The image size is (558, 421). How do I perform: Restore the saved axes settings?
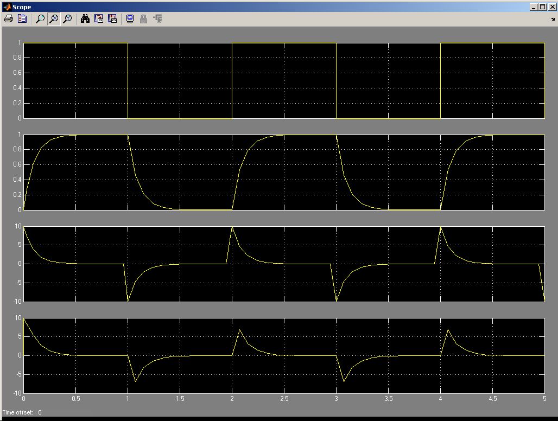coord(112,19)
